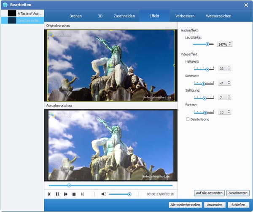Click Alle wiederherstellen button

(185, 205)
